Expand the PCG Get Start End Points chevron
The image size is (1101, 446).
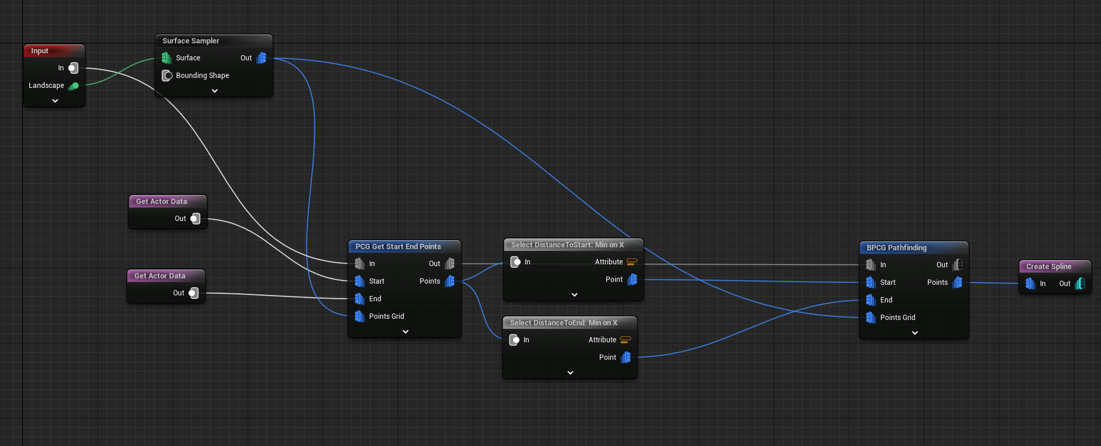tap(406, 332)
